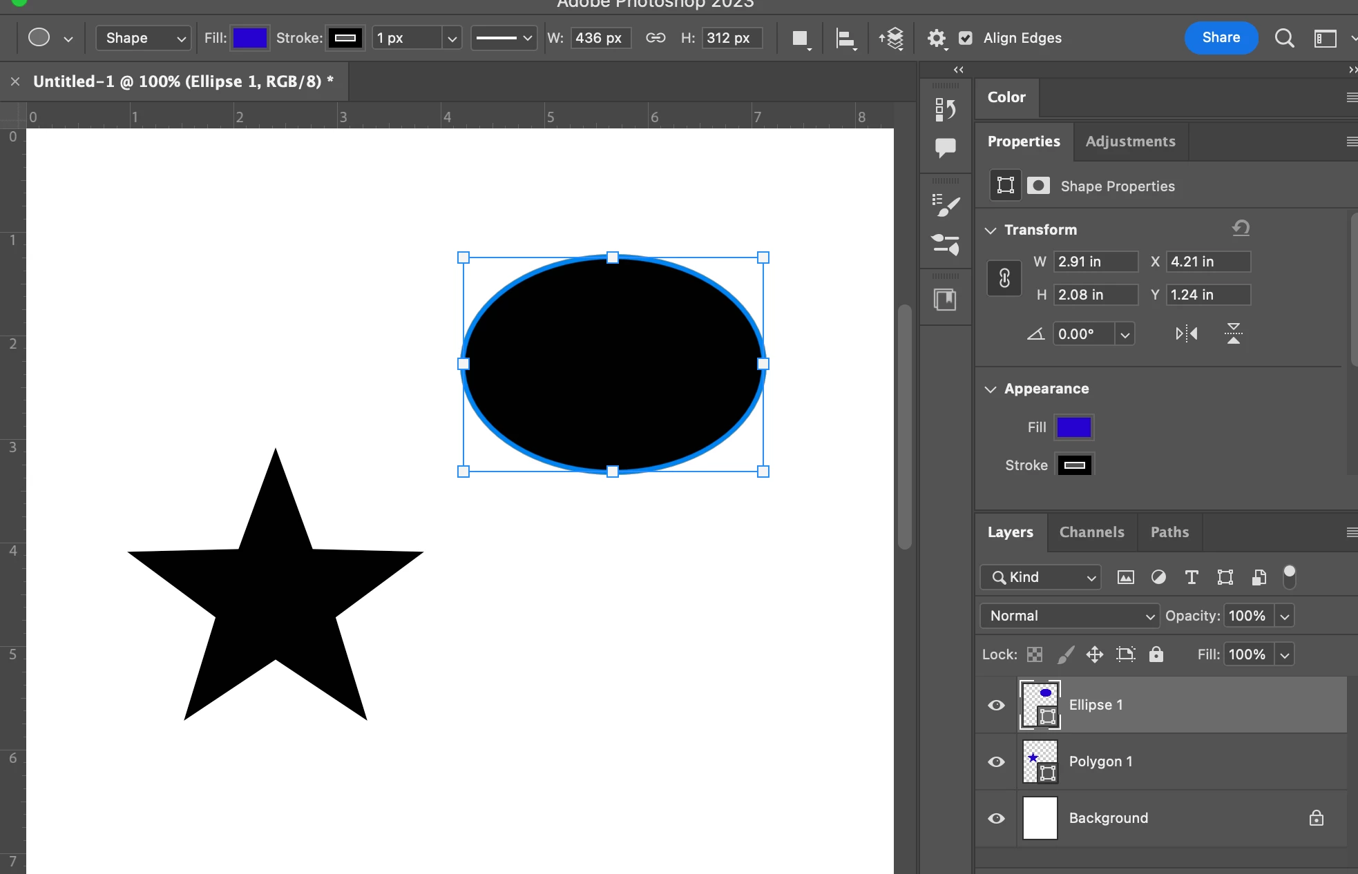Screen dimensions: 1358x874
Task: Click the flip horizontal icon in Transform
Action: 1186,334
